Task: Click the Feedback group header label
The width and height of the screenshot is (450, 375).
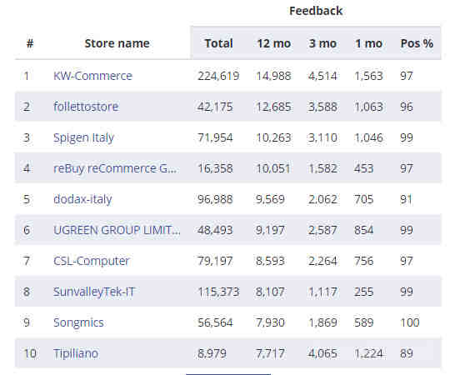Action: pos(316,11)
